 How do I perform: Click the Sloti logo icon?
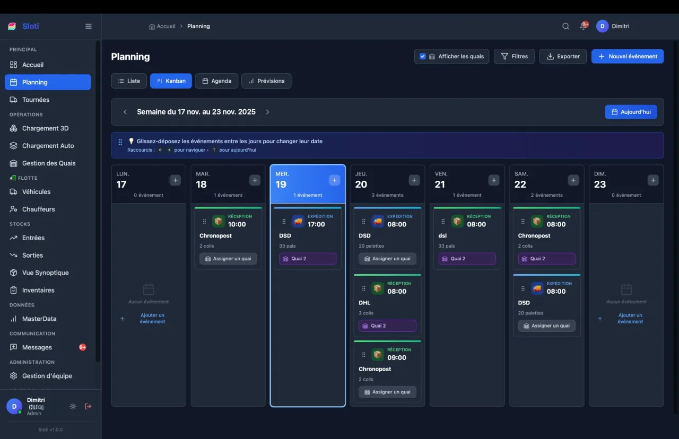[13, 26]
